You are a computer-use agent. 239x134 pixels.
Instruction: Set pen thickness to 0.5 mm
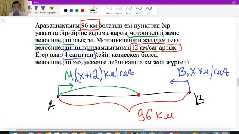pyautogui.click(x=128, y=10)
